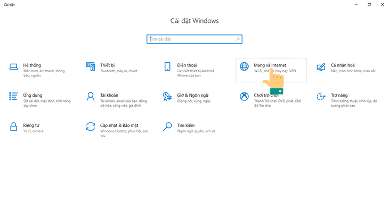
Task: Open the Tài khoản person icon
Action: [91, 97]
